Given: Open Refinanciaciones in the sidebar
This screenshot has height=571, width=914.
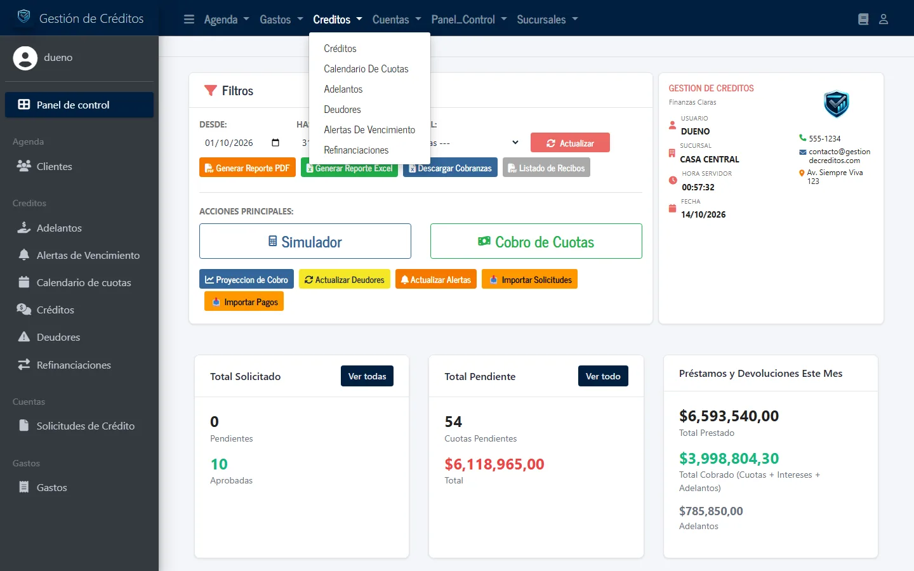Looking at the screenshot, I should [79, 365].
